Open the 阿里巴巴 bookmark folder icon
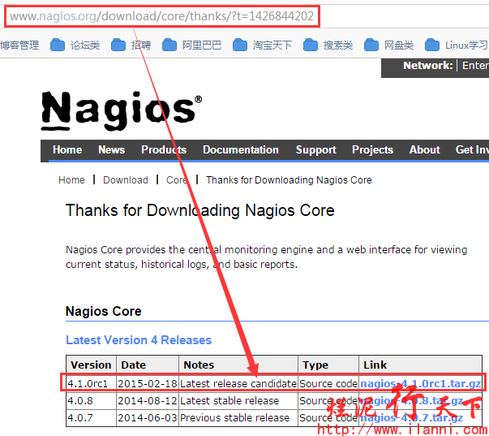 point(169,45)
